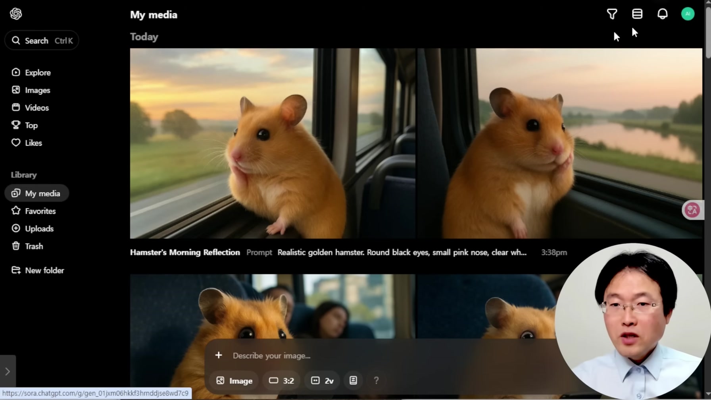
Task: Click the My media page title
Action: (x=154, y=15)
